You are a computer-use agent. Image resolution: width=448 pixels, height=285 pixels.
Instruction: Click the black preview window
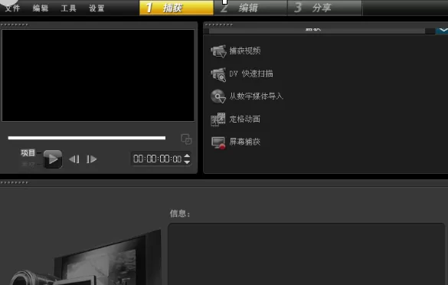point(98,76)
